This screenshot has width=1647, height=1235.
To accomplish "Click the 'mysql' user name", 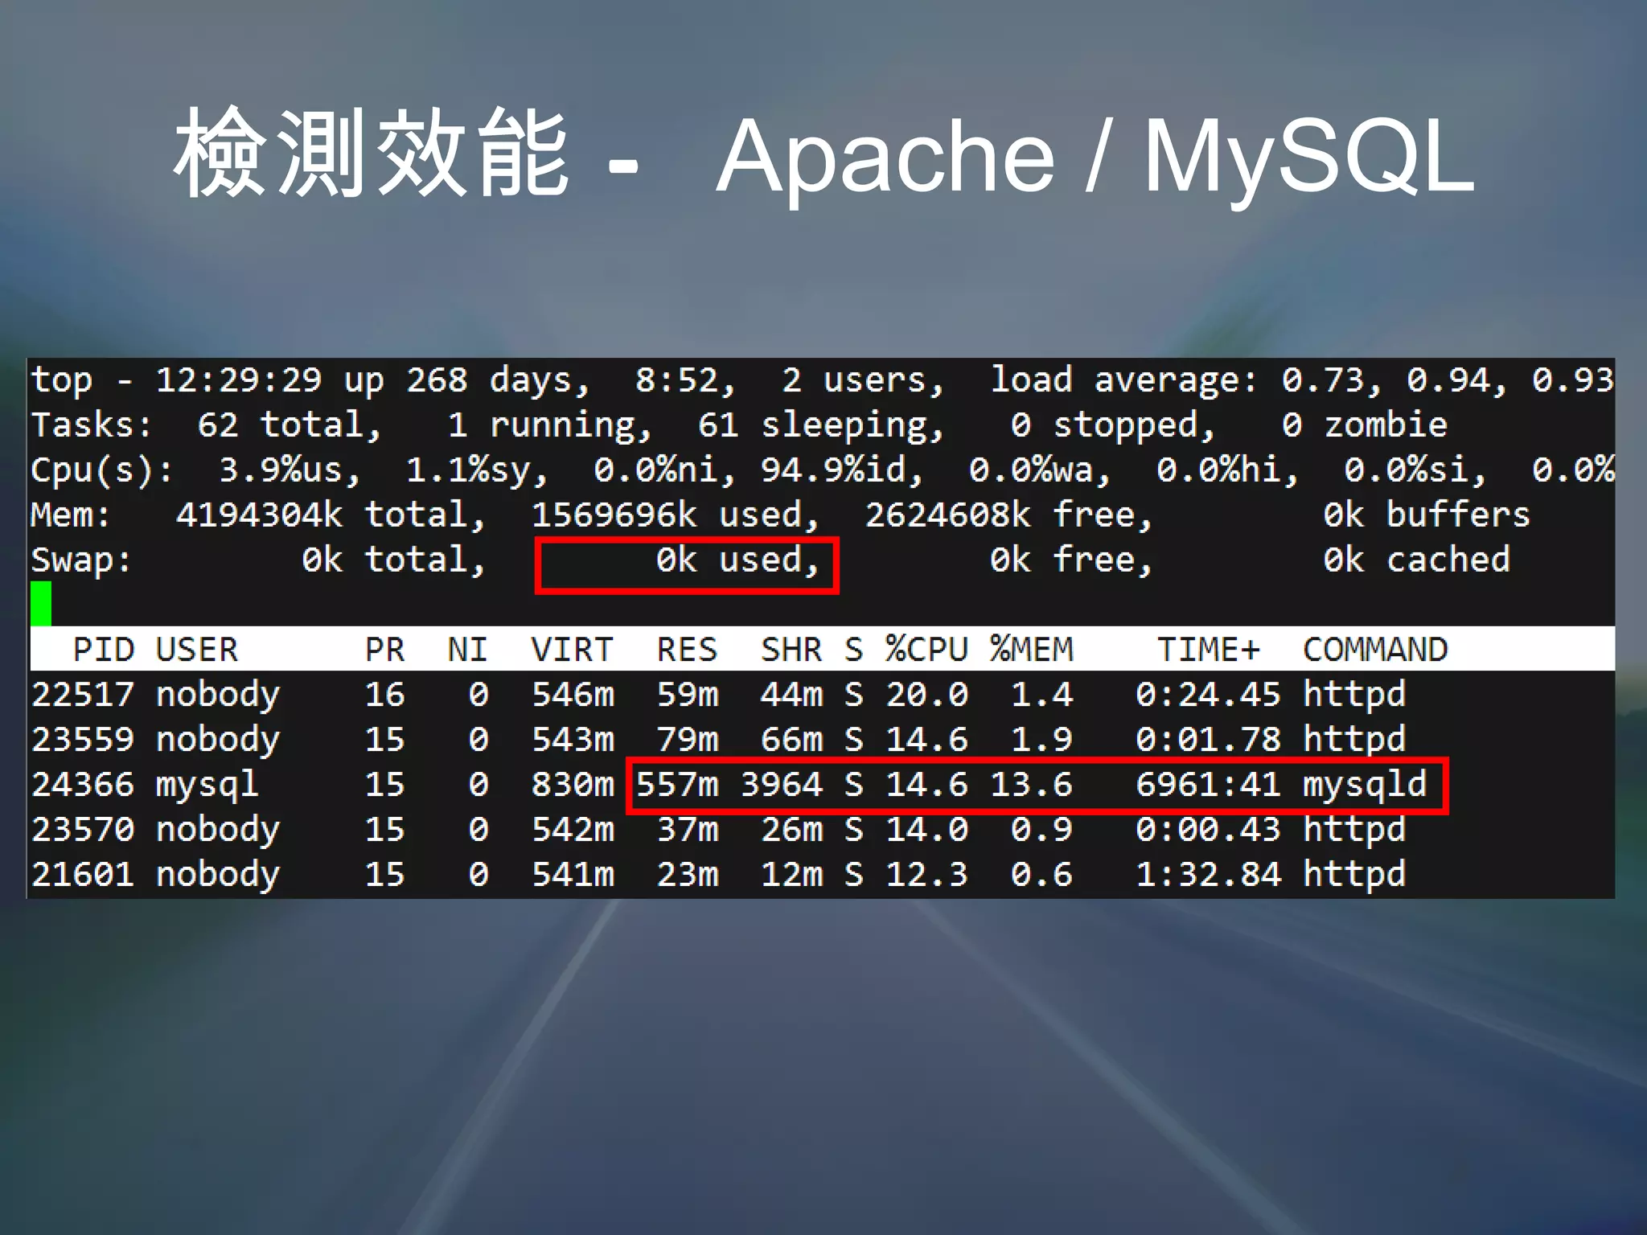I will (x=207, y=786).
